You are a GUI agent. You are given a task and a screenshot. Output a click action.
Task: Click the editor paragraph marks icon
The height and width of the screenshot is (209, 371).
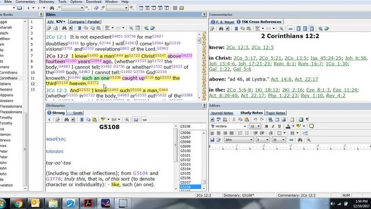307,120
